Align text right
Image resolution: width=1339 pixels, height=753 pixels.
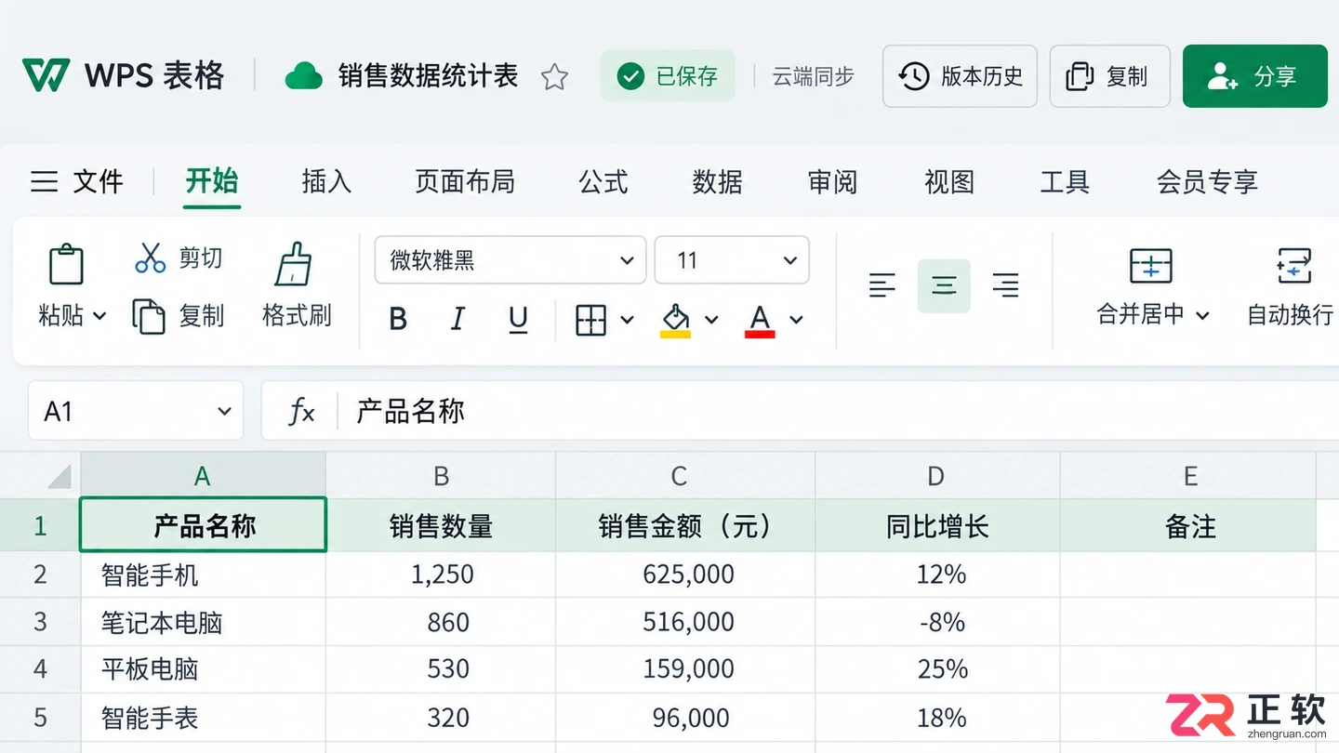(1005, 285)
